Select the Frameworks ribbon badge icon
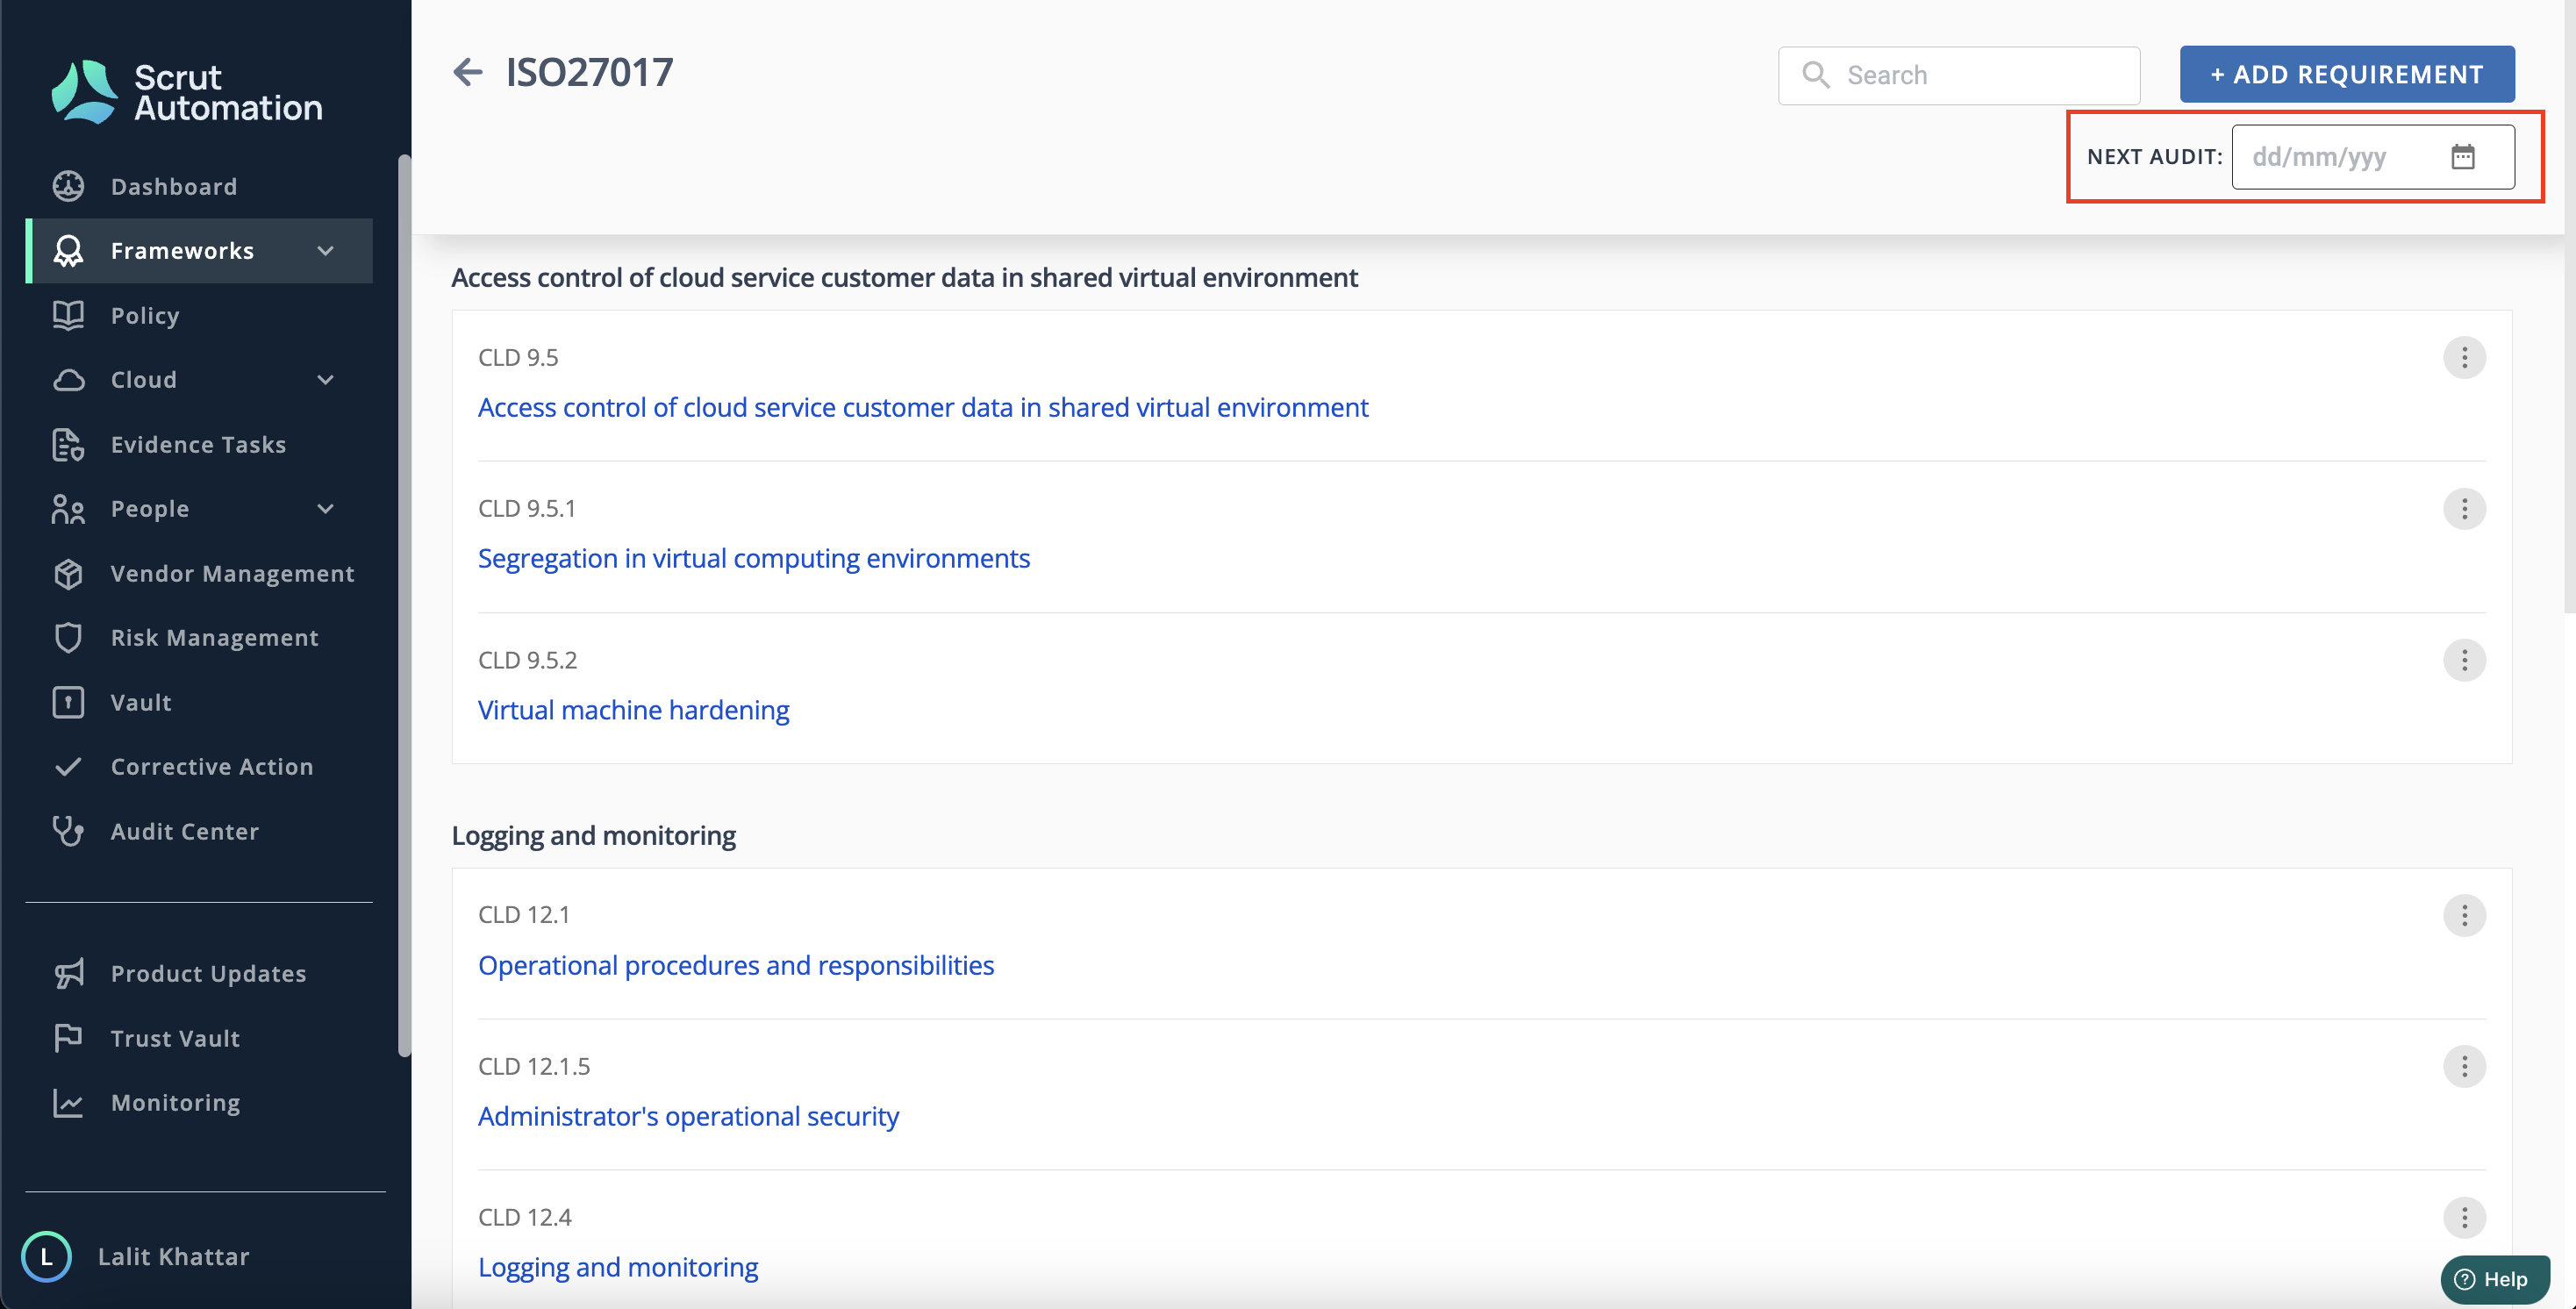The height and width of the screenshot is (1309, 2576). pos(68,251)
